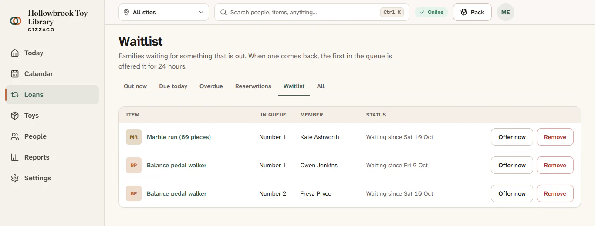Click the Hollowbrook Toy Library logo icon
The image size is (595, 226).
click(x=16, y=21)
